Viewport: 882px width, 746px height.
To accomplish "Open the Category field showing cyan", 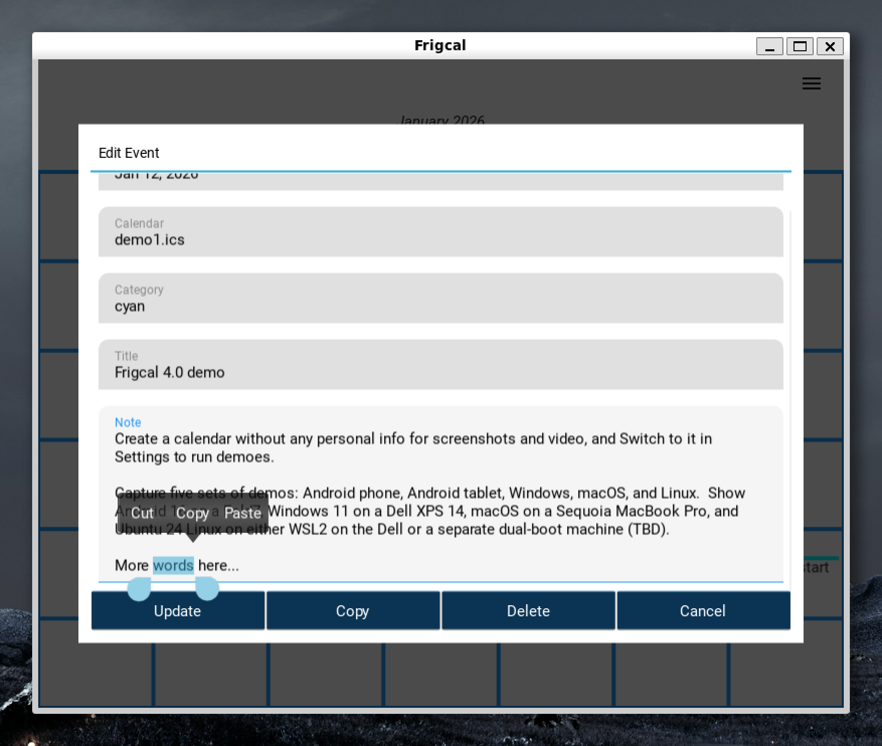I will pyautogui.click(x=440, y=299).
